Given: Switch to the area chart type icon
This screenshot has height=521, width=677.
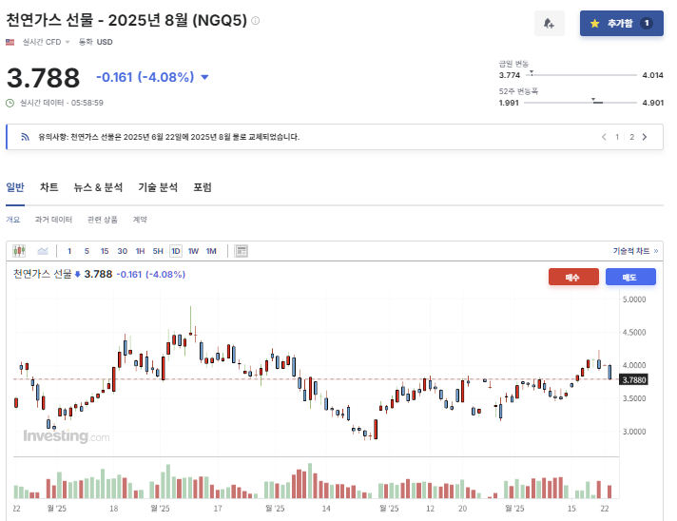Looking at the screenshot, I should [x=42, y=251].
